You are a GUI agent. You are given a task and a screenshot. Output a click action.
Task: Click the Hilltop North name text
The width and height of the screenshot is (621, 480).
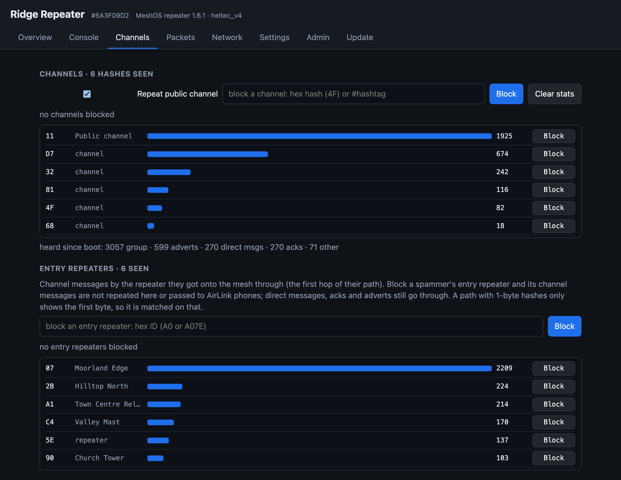tap(101, 386)
